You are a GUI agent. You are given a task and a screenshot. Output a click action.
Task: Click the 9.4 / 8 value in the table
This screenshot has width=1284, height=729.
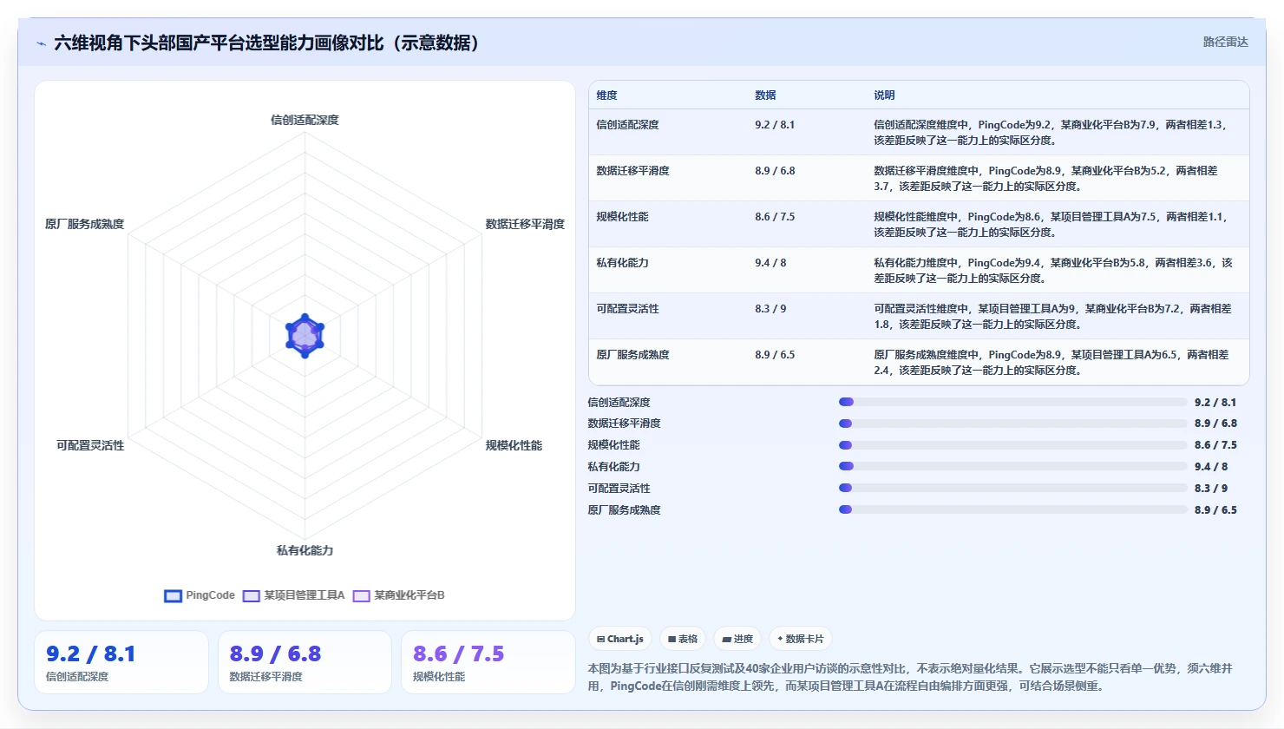point(770,263)
